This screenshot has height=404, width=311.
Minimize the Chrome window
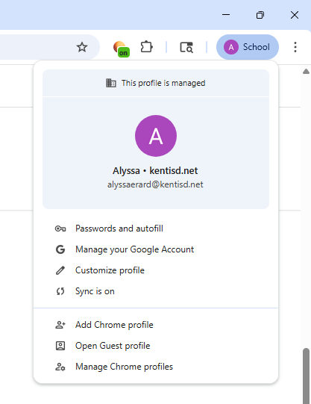[x=226, y=15]
